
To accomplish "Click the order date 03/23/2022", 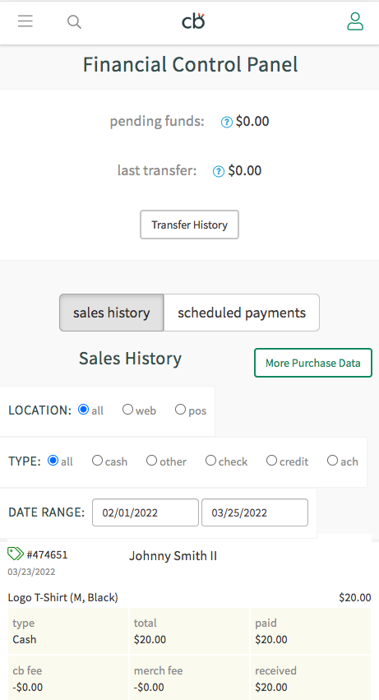I will (31, 572).
